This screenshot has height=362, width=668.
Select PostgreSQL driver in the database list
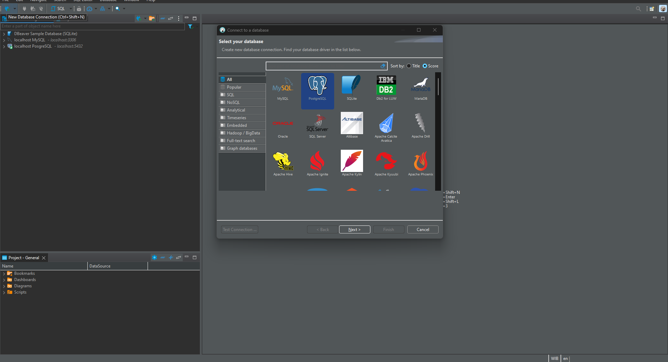click(317, 91)
